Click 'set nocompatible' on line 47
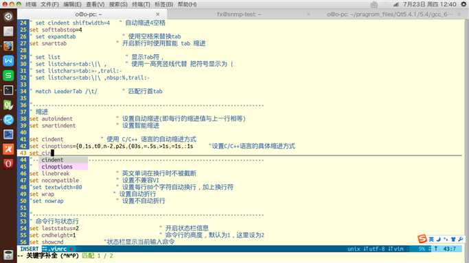469x263 pixels. [x=54, y=180]
